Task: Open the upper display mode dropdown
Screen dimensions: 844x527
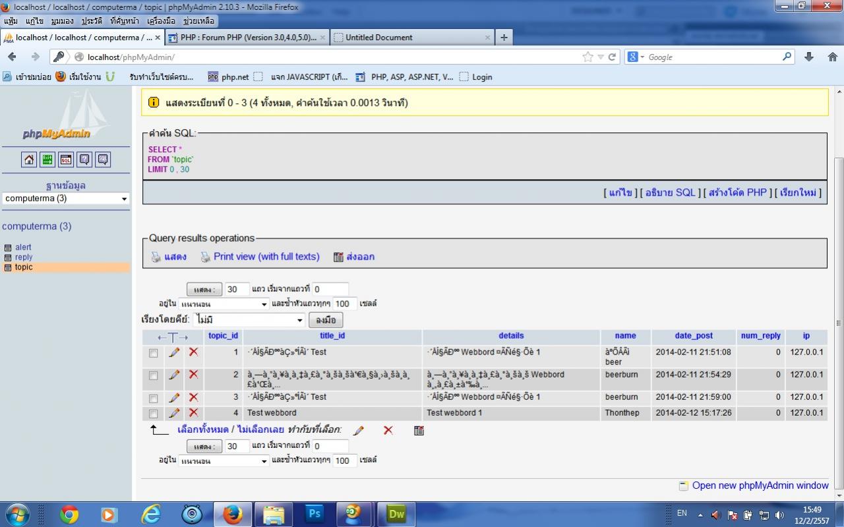Action: point(224,304)
